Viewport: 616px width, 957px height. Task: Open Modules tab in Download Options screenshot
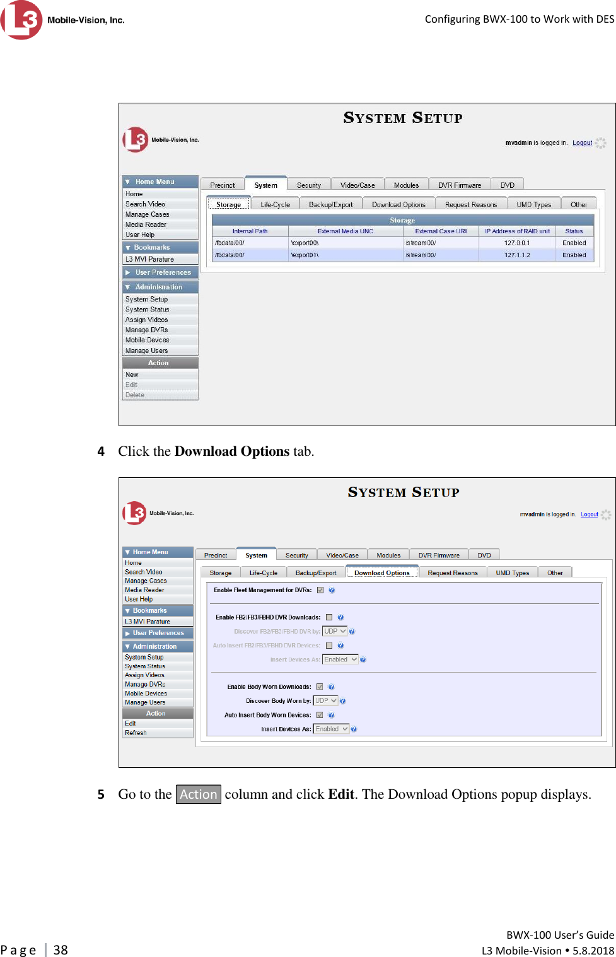[388, 555]
